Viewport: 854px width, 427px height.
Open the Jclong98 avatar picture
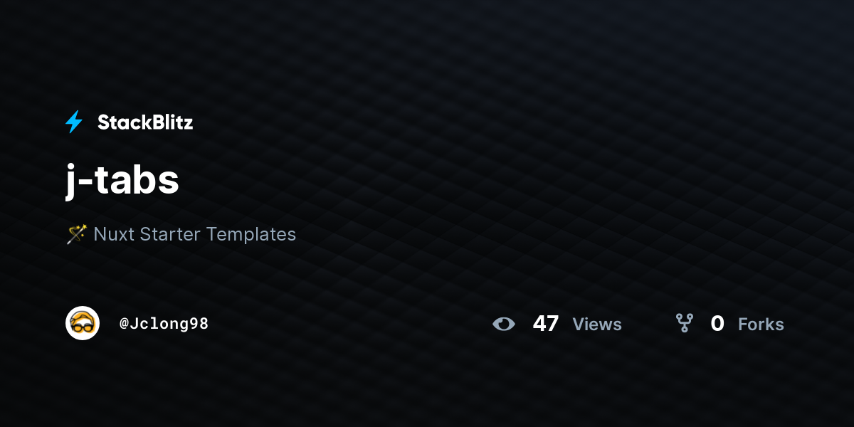click(x=83, y=323)
